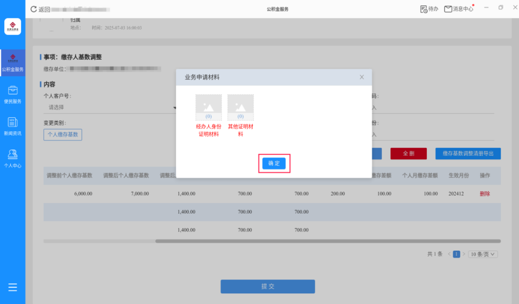Click the 200.00 table cell
Screen dimensions: 519x304
point(338,194)
